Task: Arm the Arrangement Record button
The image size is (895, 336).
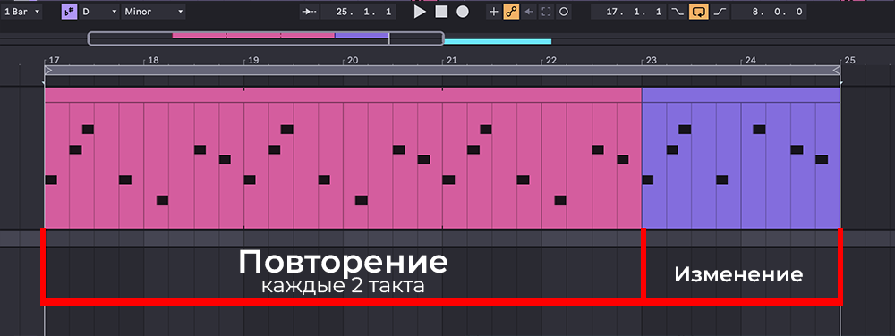Action: coord(463,12)
